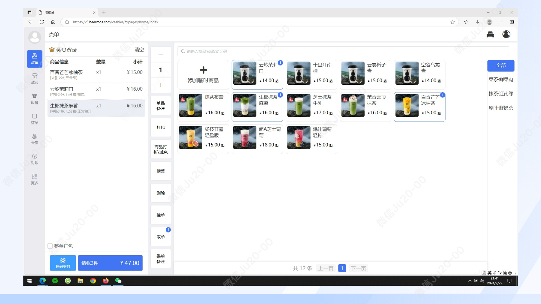This screenshot has width=541, height=304.
Task: Select the 果茶·鲜果肉 category tab
Action: 501,80
